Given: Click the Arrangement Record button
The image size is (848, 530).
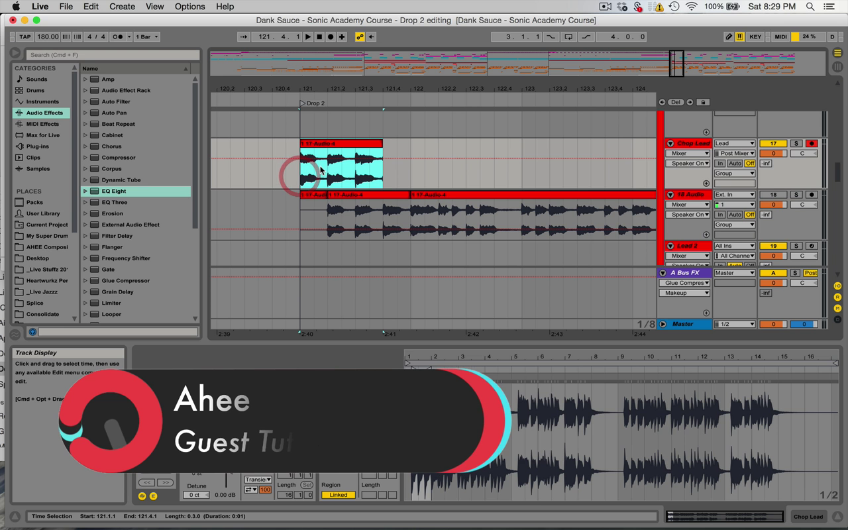Looking at the screenshot, I should (x=331, y=37).
